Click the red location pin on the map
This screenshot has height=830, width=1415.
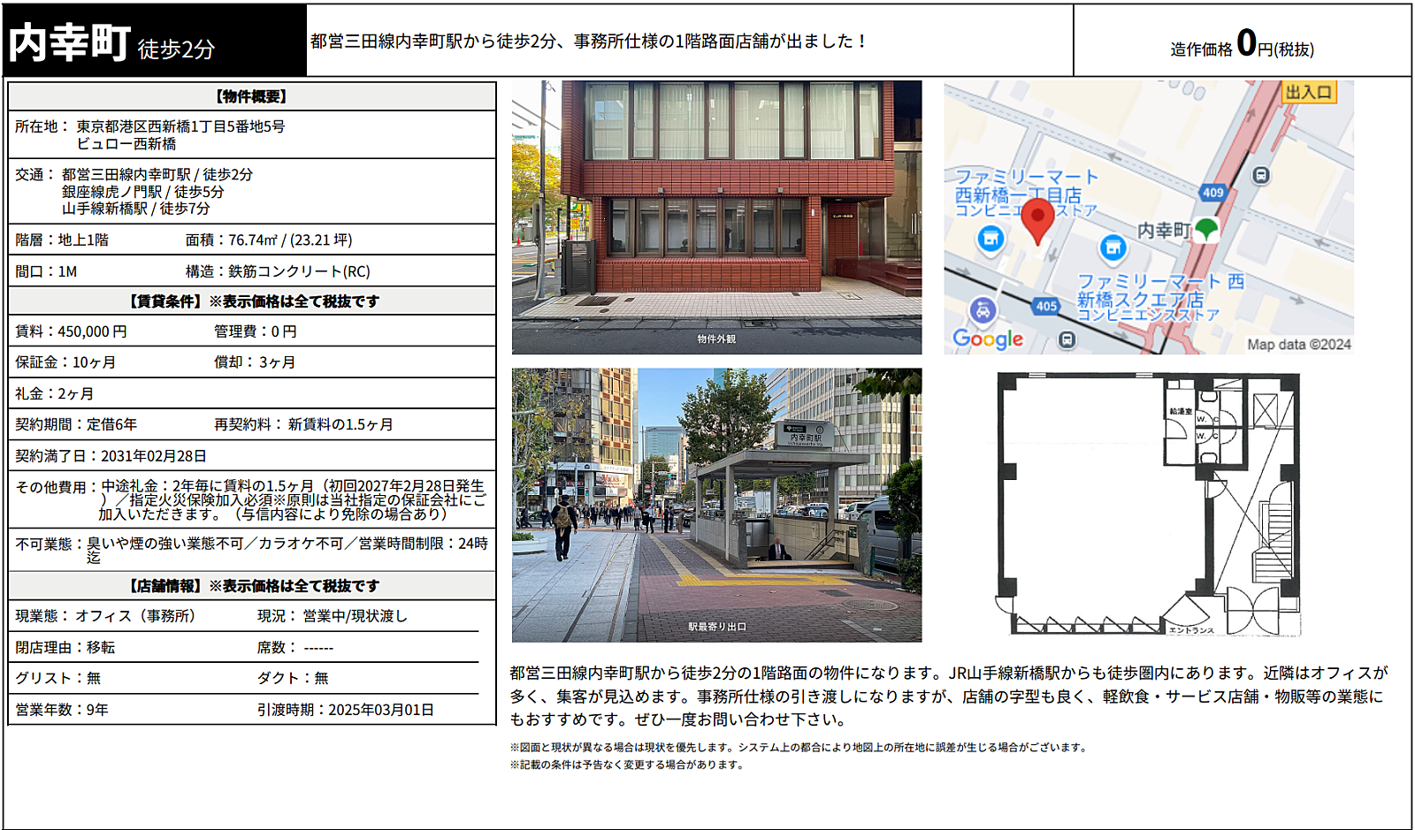pyautogui.click(x=1037, y=220)
